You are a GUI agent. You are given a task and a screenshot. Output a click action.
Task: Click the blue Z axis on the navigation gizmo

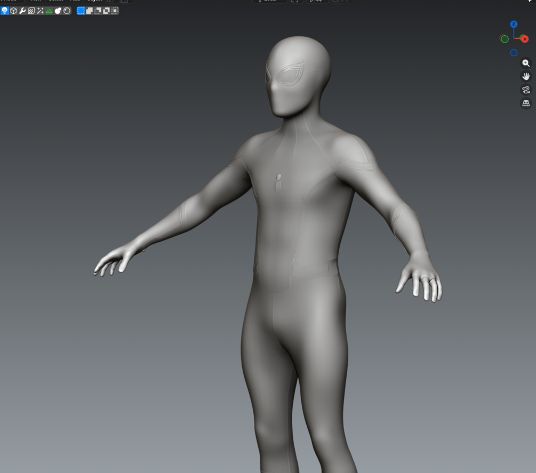click(514, 24)
